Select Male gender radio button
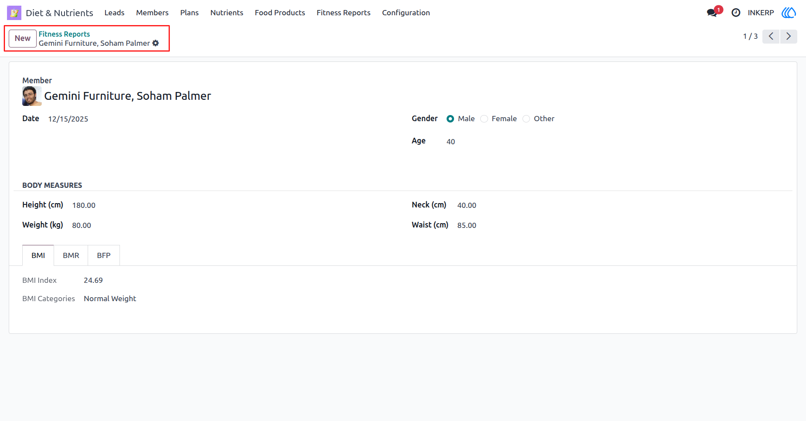Image resolution: width=806 pixels, height=421 pixels. click(450, 119)
